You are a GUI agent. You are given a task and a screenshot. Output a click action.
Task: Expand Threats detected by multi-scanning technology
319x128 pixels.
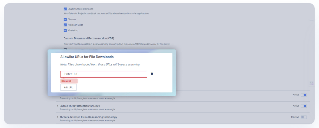pyautogui.click(x=58, y=117)
